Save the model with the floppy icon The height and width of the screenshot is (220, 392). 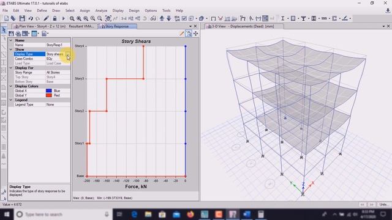22,18
